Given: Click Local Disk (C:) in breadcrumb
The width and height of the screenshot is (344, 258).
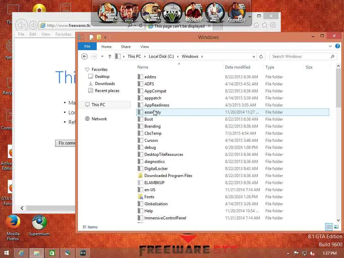Looking at the screenshot, I should (161, 56).
